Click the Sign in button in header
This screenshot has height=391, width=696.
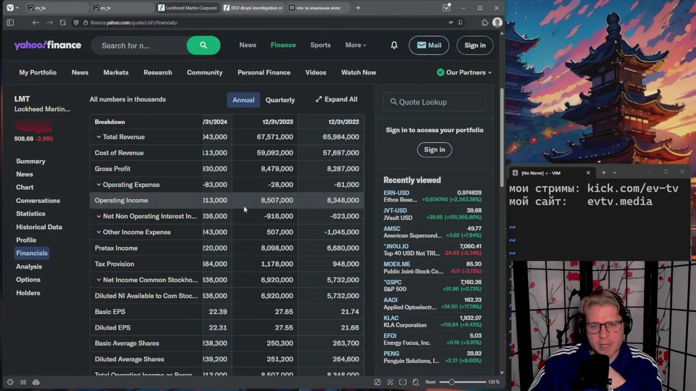[475, 45]
